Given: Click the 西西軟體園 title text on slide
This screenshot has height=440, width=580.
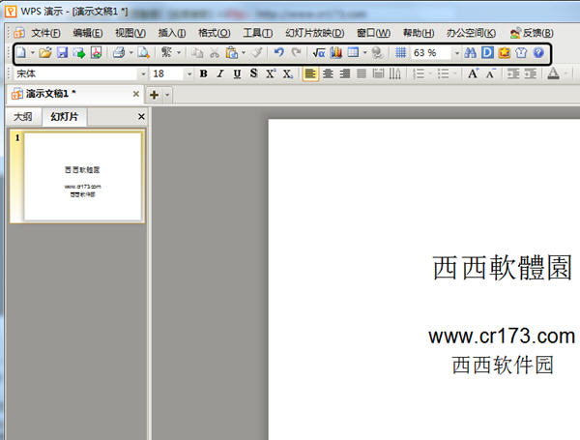Looking at the screenshot, I should pos(502,267).
